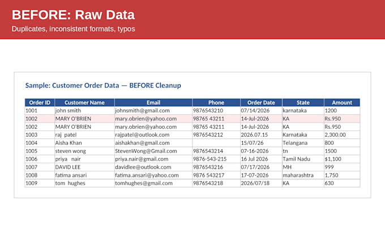Viewport: 385px width, 231px height.
Task: Select date cell '07/17/2026'
Action: (261, 167)
